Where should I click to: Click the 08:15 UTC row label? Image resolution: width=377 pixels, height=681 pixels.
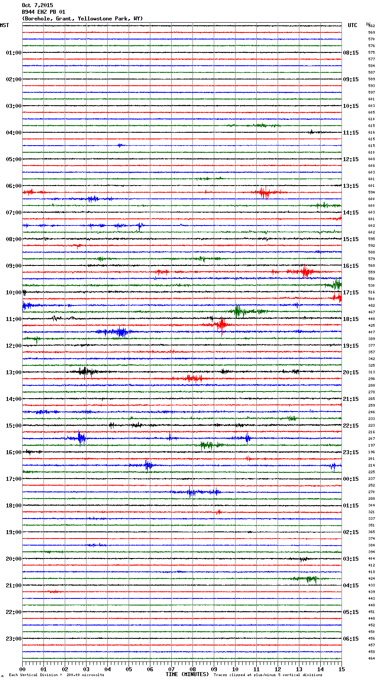click(351, 53)
